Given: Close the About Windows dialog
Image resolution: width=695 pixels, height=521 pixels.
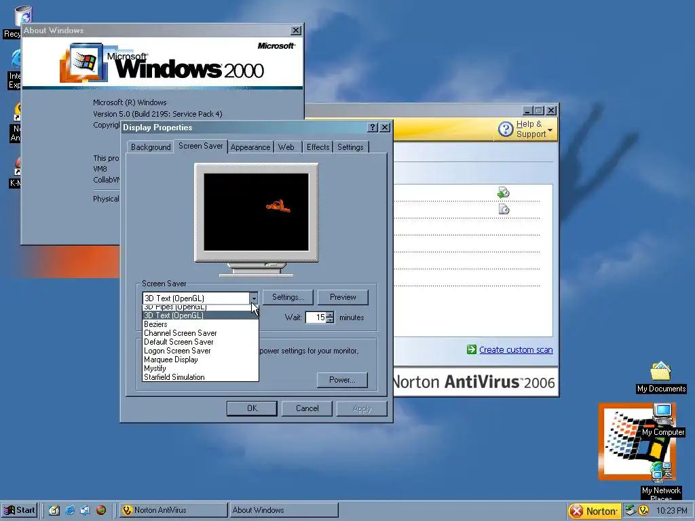Looking at the screenshot, I should 296,30.
